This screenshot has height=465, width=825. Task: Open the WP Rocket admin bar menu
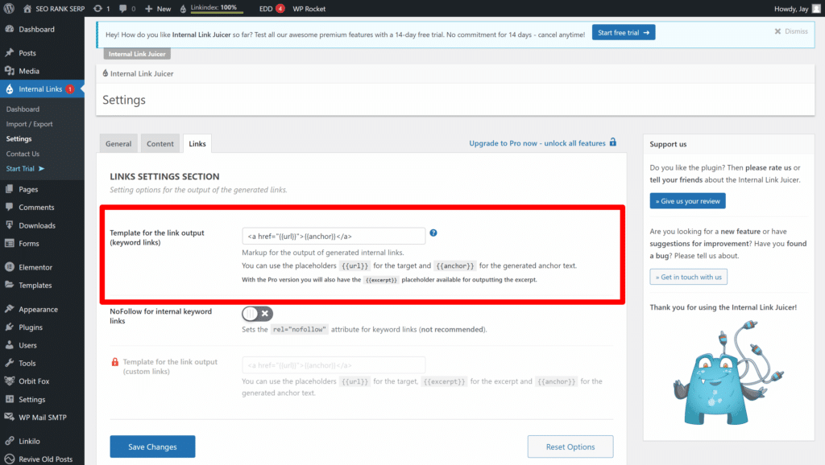click(309, 8)
